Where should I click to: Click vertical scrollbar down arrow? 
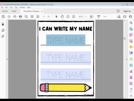[x=124, y=98]
